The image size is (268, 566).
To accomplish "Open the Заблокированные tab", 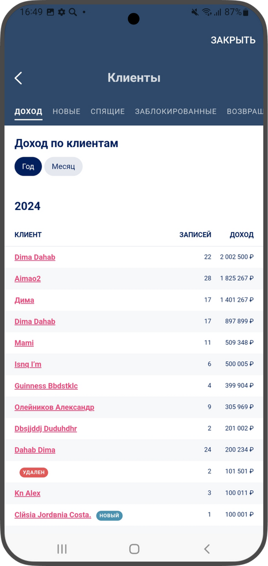I will click(176, 112).
